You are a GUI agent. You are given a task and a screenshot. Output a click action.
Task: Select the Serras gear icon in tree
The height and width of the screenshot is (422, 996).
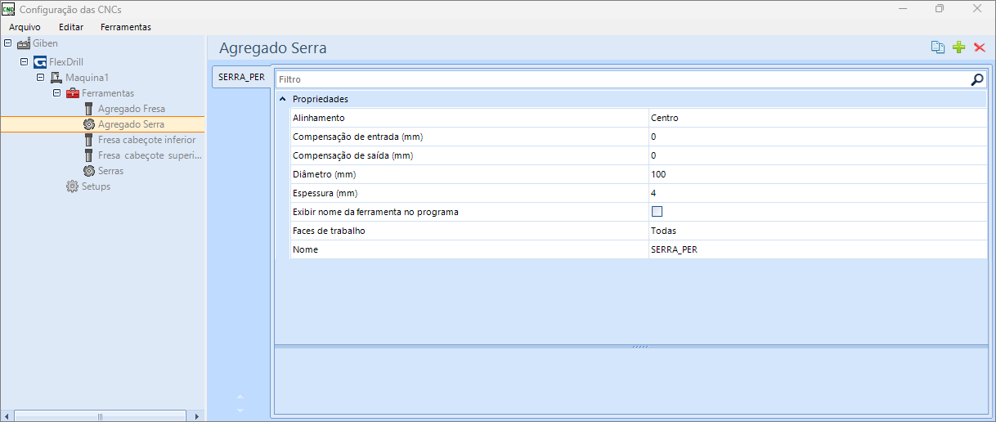(x=89, y=171)
